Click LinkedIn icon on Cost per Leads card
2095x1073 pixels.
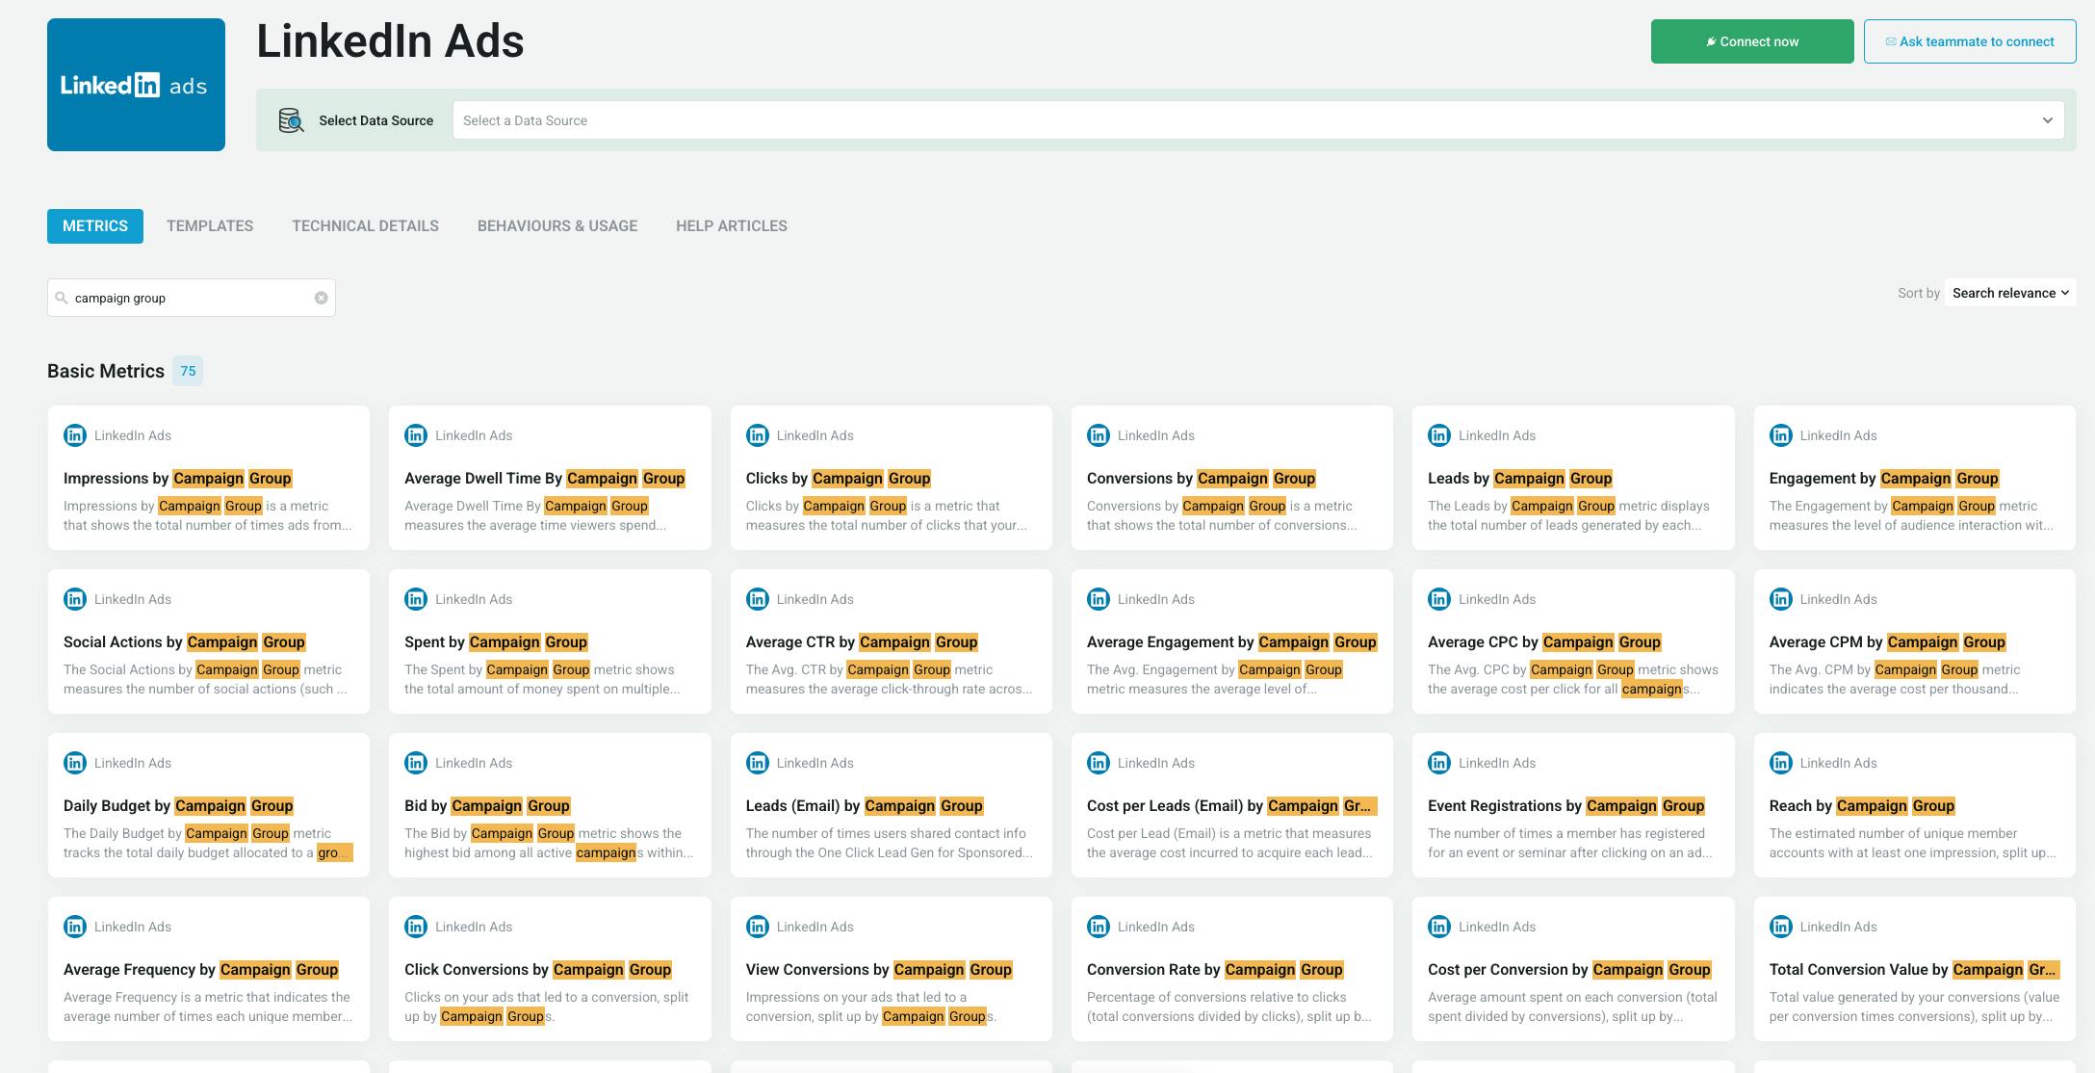(1099, 763)
